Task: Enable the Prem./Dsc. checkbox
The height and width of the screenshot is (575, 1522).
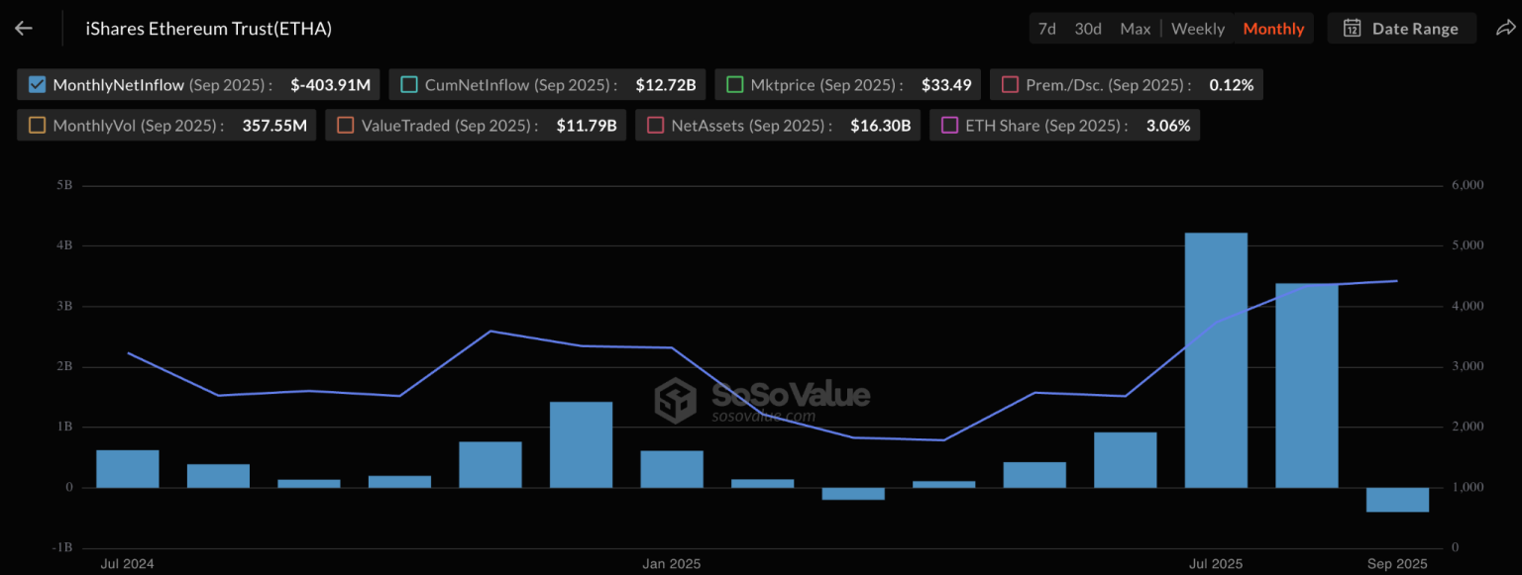Action: coord(1011,85)
